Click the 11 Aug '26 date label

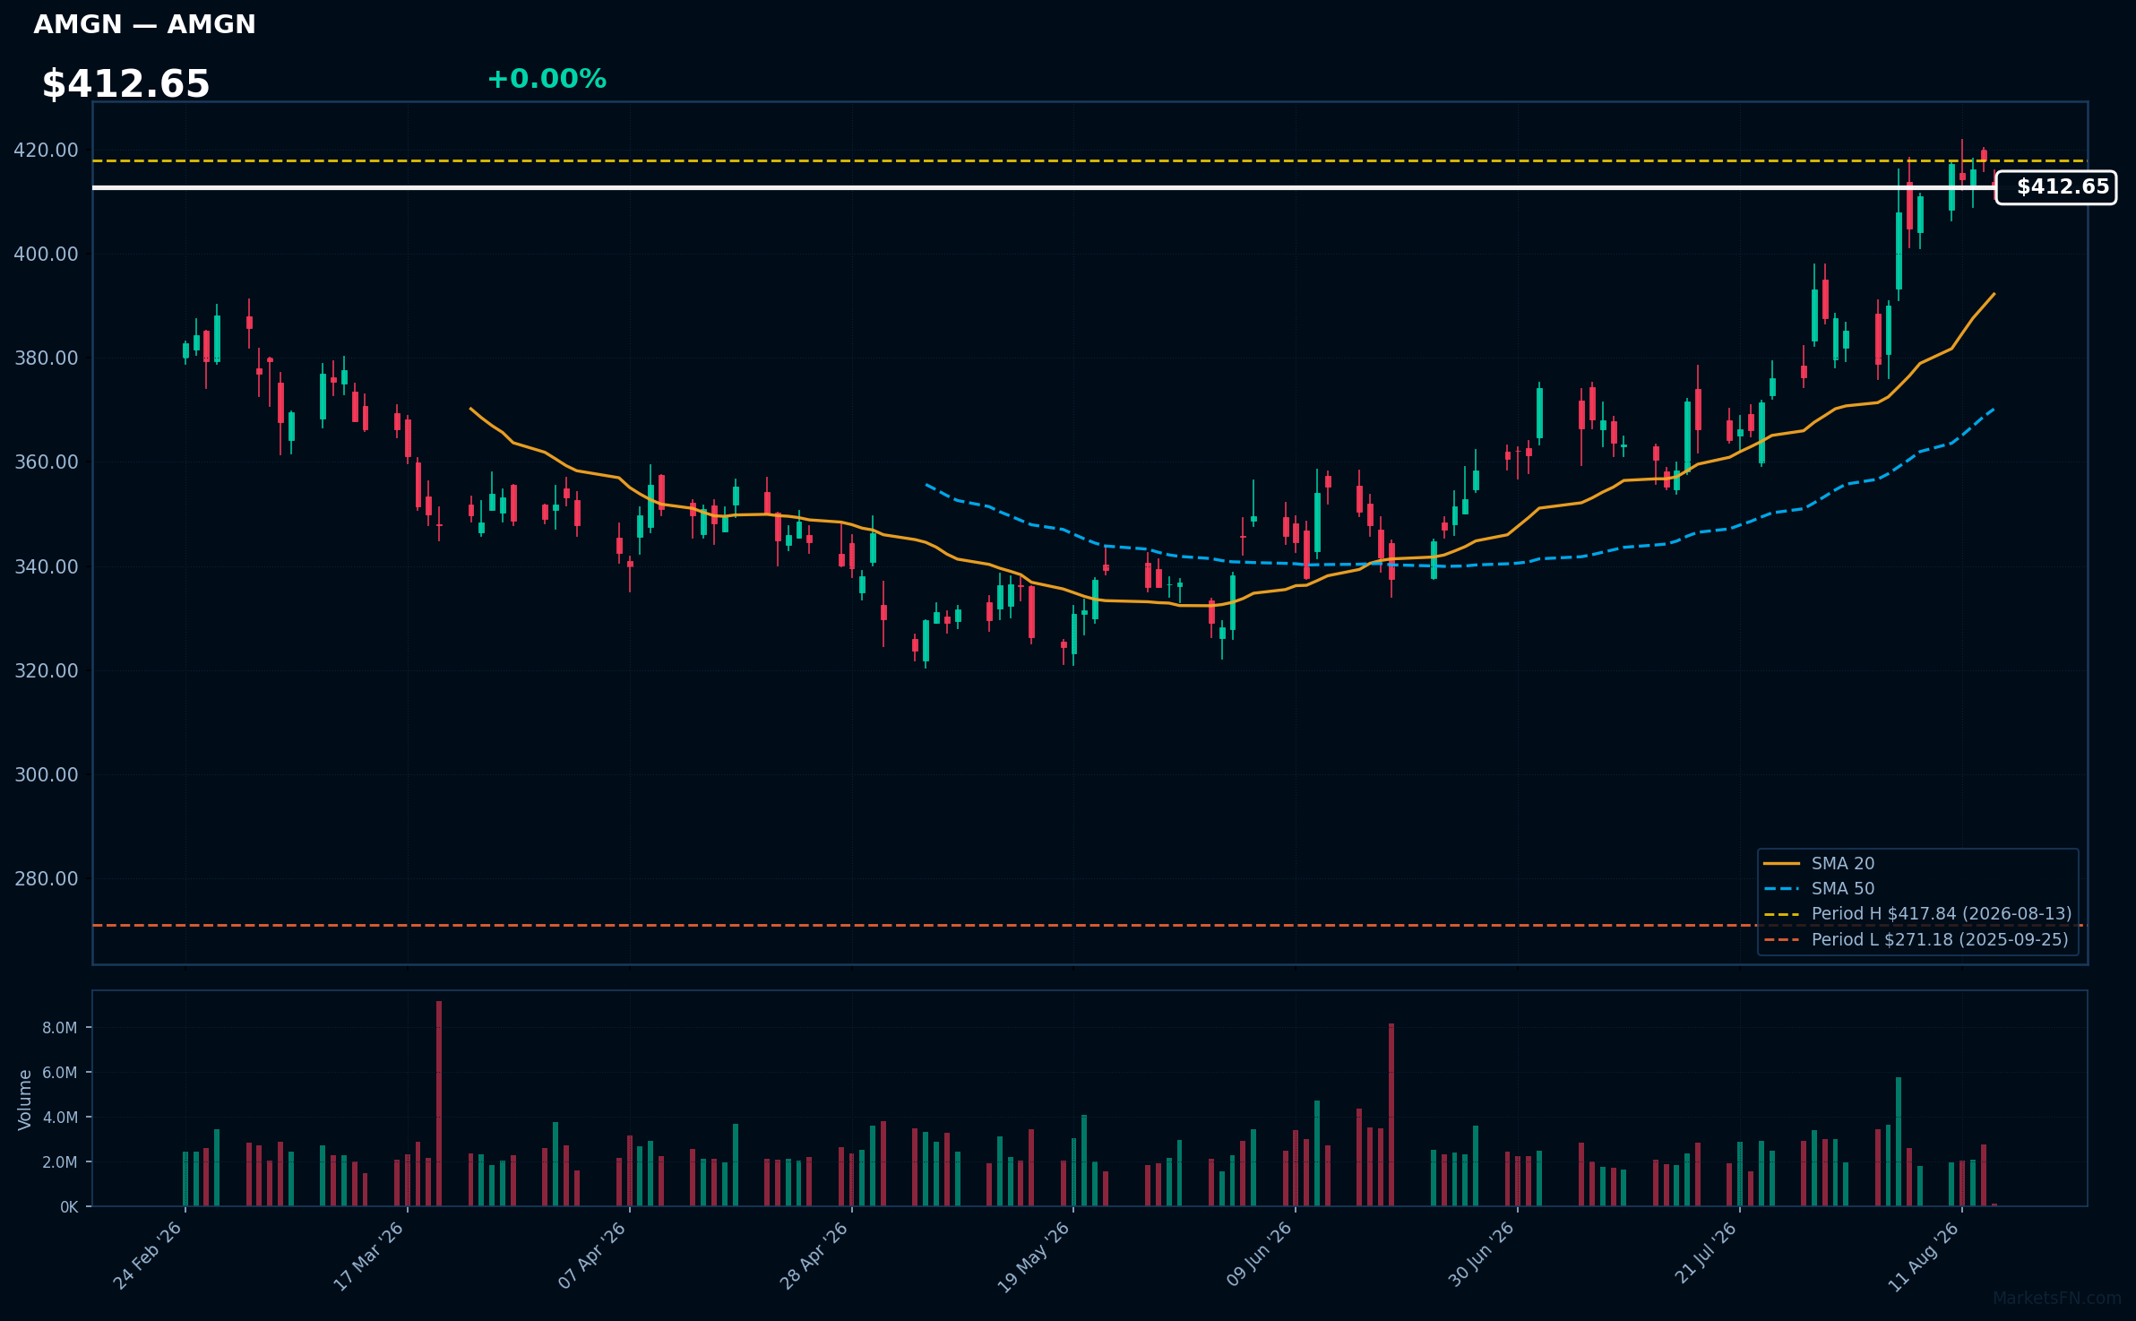pyautogui.click(x=1925, y=1256)
